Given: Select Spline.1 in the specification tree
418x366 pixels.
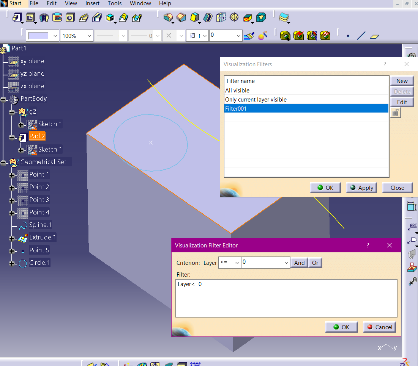Looking at the screenshot, I should pos(40,225).
